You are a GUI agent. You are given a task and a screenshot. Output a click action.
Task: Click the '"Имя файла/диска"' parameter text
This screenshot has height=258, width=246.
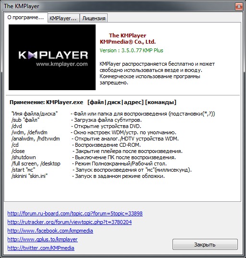pos(35,114)
